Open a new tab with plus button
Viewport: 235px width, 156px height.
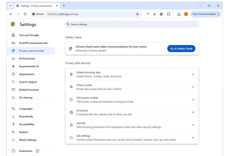pos(64,6)
